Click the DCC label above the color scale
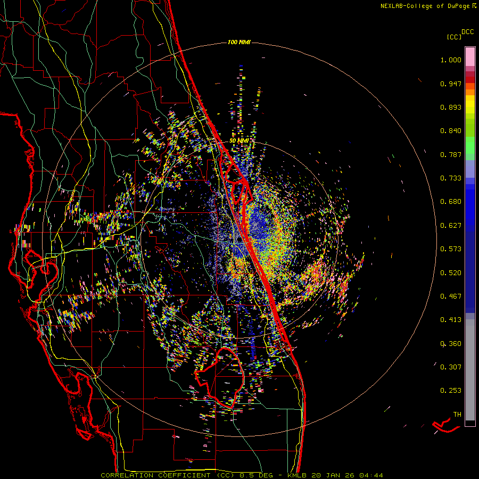Image resolution: width=479 pixels, height=479 pixels. click(467, 32)
